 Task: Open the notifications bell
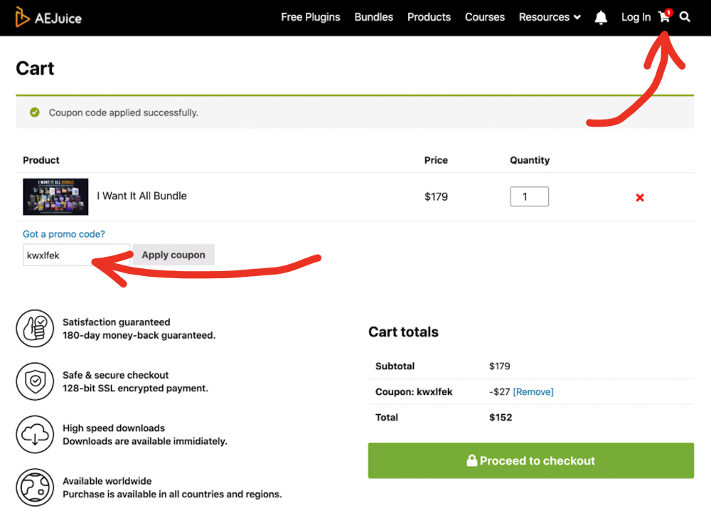point(601,18)
